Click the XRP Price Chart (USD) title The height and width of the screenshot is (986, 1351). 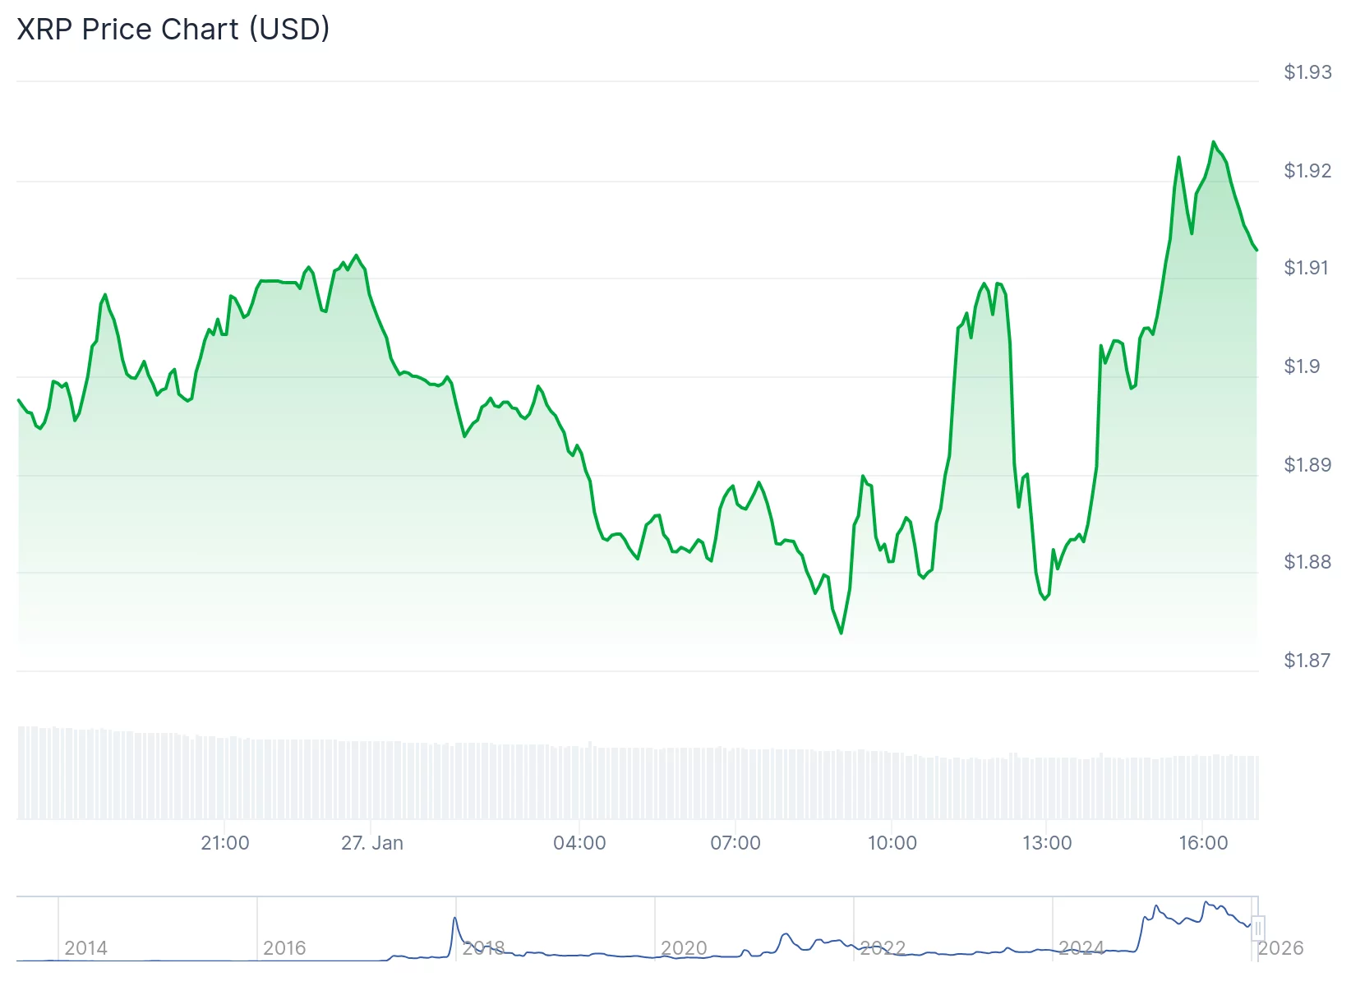coord(173,30)
